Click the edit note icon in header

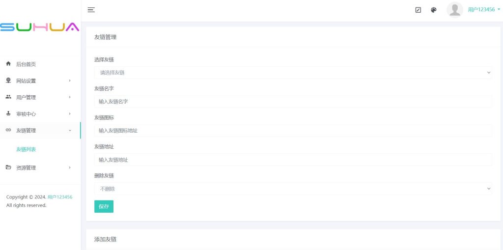[x=418, y=10]
